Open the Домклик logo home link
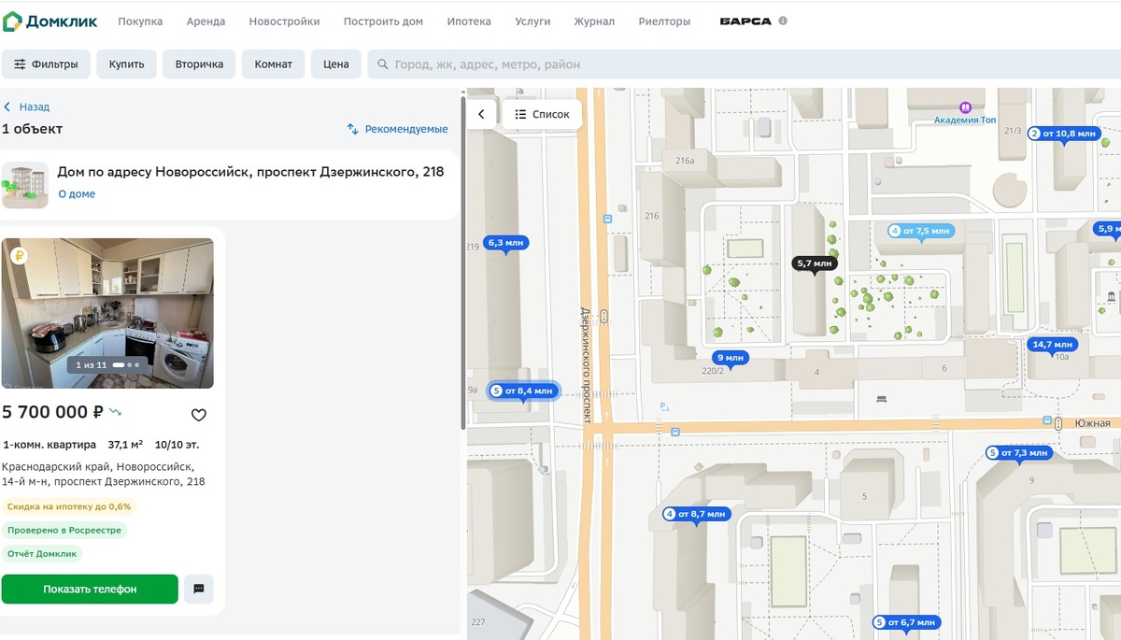The width and height of the screenshot is (1121, 640). (50, 21)
